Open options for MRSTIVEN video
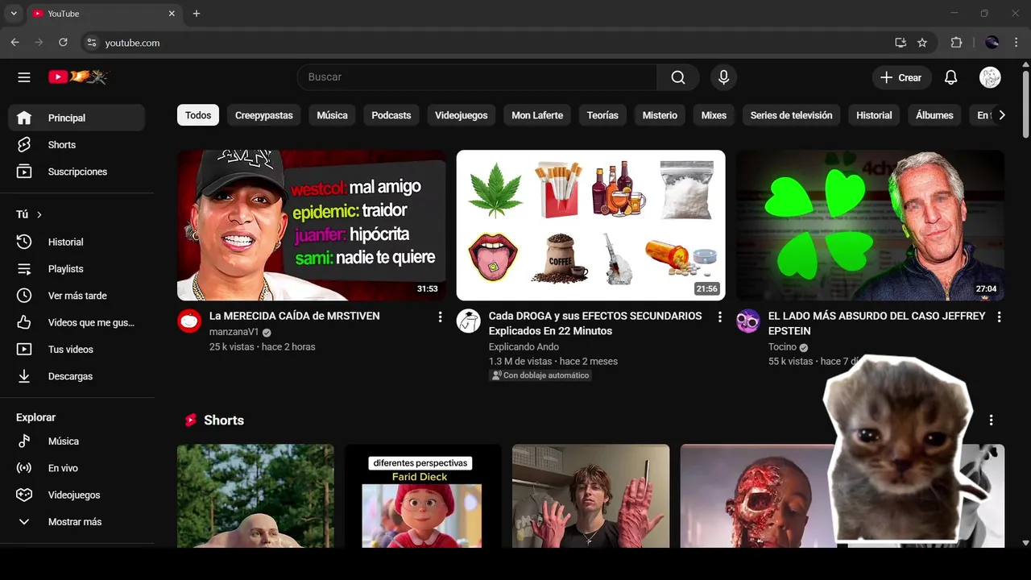 point(440,317)
